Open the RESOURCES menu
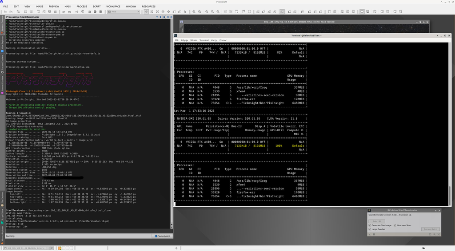Screen dimensions: 455x251 point(148,6)
